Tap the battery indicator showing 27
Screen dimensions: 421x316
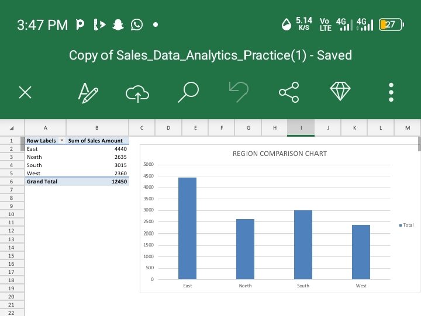point(391,25)
